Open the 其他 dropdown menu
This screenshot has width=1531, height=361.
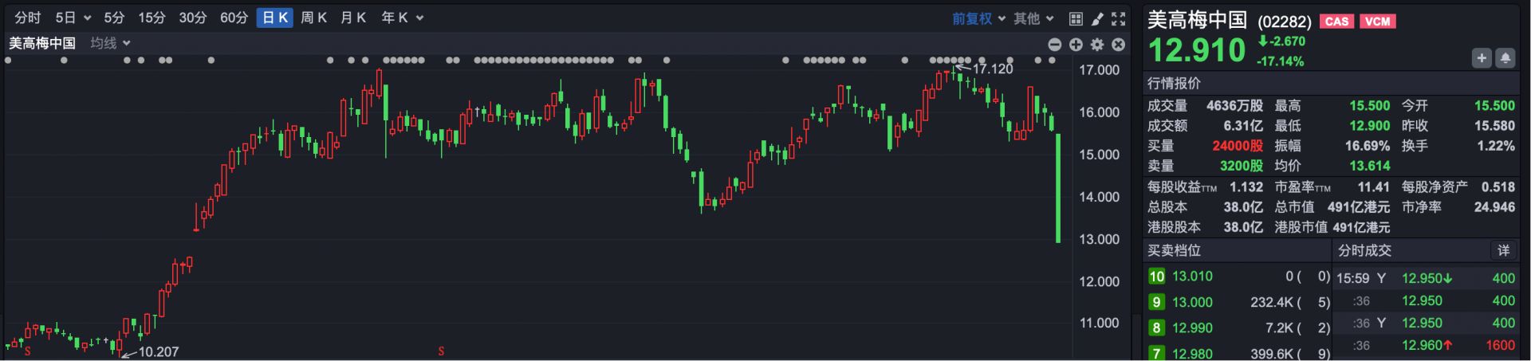tap(1033, 18)
